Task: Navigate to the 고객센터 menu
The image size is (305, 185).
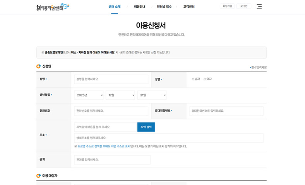Action: click(189, 7)
